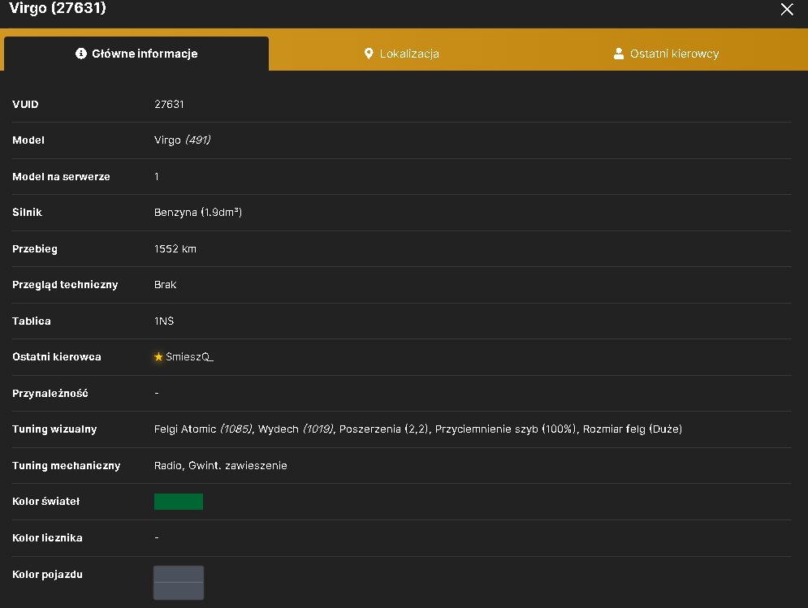Click the Tablica row label
This screenshot has height=608, width=808.
click(x=32, y=321)
